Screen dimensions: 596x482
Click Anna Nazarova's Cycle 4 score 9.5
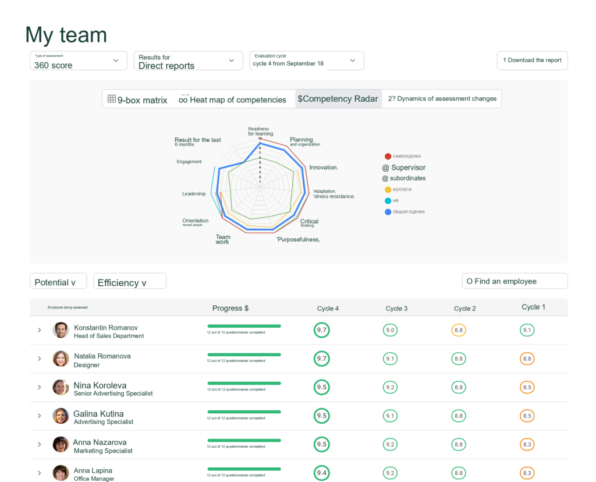[x=321, y=444]
